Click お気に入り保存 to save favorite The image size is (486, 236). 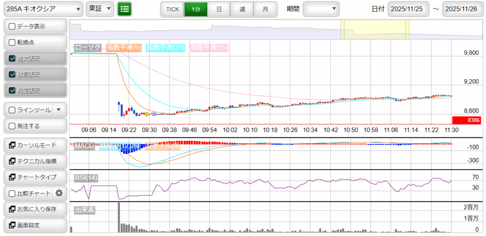(x=35, y=209)
